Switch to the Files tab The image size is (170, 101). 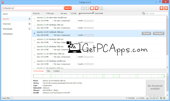pos(49,71)
